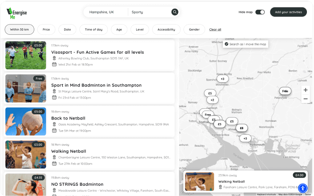Viewport: 314px width, 196px height.
Task: Open the Visosport activity thumbnail
Action: (x=26, y=55)
